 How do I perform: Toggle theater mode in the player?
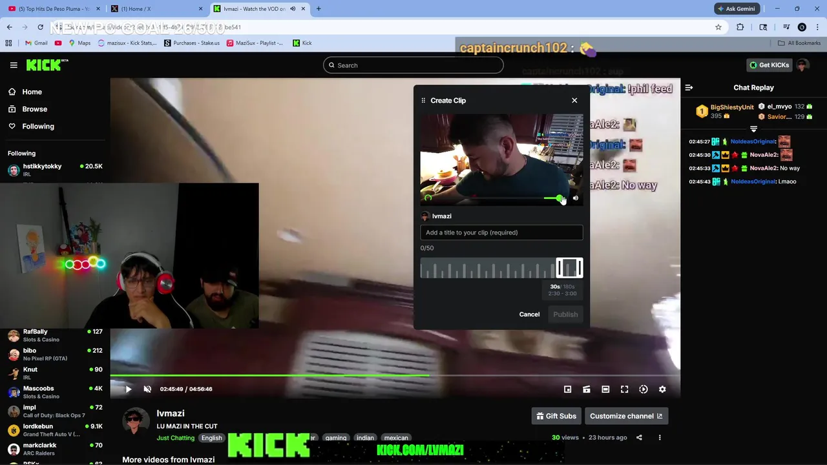coord(605,389)
